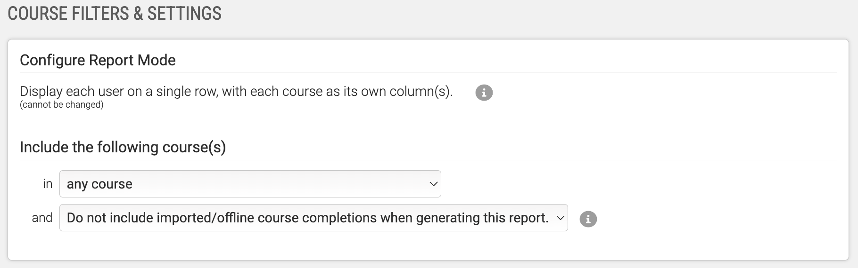858x268 pixels.
Task: Click the "(cannot be changed)" note
Action: point(61,105)
